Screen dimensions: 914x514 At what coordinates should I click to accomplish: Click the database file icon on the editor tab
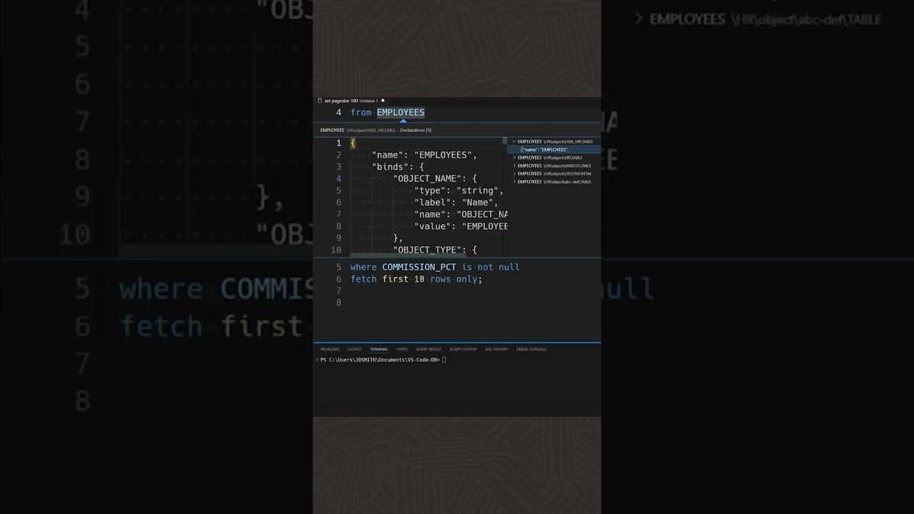point(320,101)
